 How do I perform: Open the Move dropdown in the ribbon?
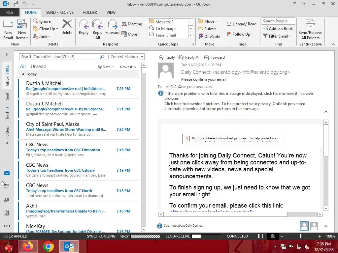pyautogui.click(x=208, y=21)
